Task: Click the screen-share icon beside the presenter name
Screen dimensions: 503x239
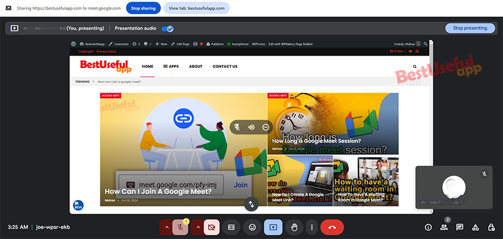Action: 14,28
